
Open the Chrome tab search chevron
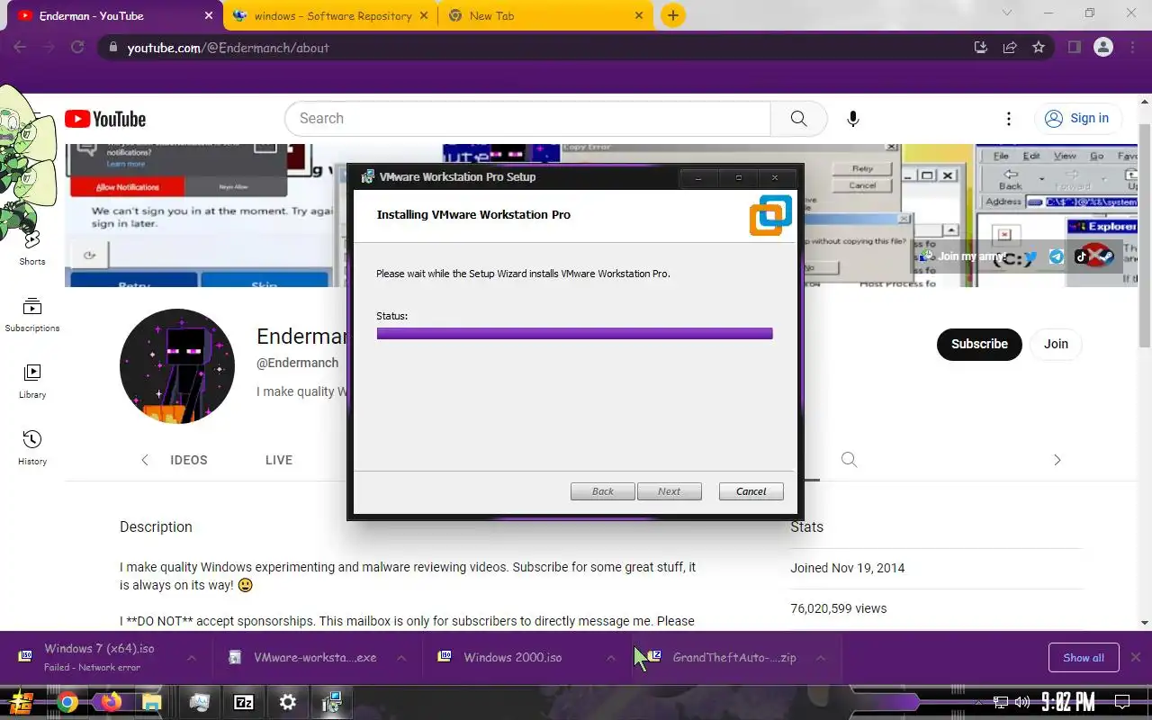click(x=1009, y=13)
